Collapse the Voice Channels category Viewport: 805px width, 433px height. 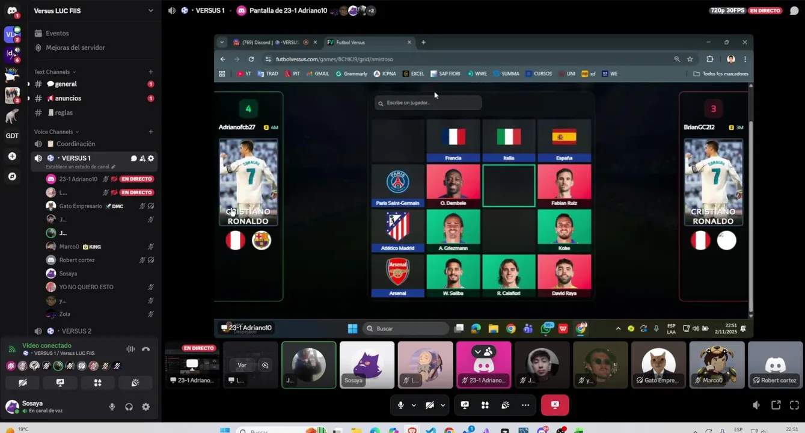pos(57,132)
